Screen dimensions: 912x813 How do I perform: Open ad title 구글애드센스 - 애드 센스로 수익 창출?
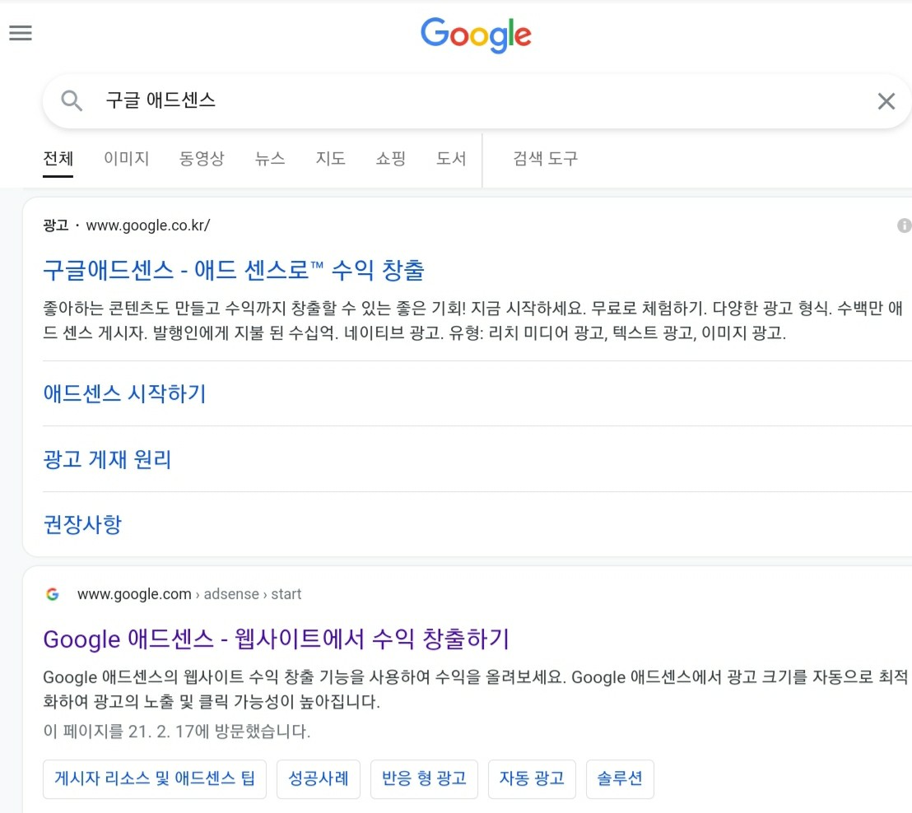(234, 270)
